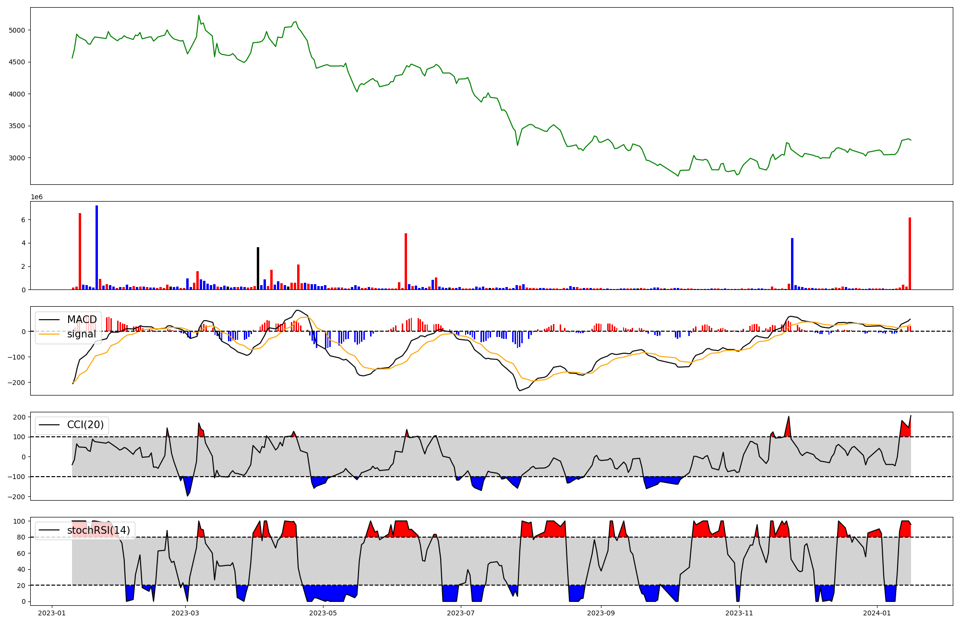The image size is (960, 624).
Task: Click the 2023-09 date axis label
Action: click(x=601, y=613)
